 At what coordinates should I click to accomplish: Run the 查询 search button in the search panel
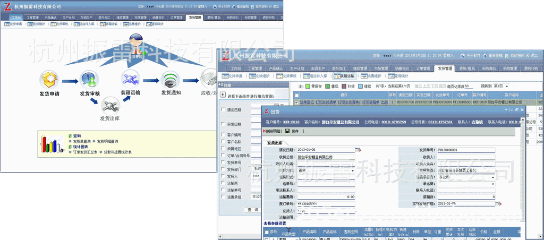(x=252, y=210)
